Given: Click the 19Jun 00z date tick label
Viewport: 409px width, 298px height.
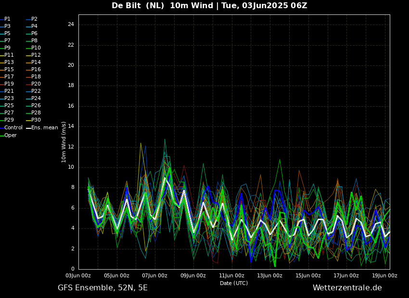Looking at the screenshot, I should 384,276.
